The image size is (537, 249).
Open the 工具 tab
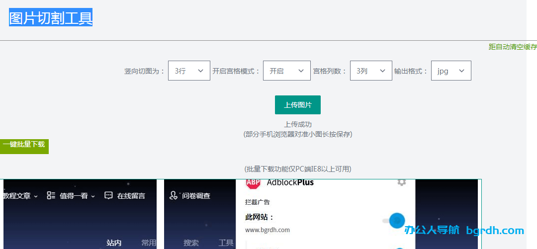point(226,243)
